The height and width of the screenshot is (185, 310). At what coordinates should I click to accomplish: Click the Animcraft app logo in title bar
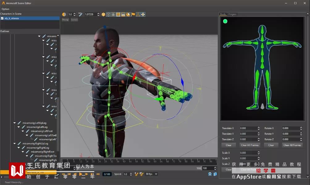pos(3,3)
